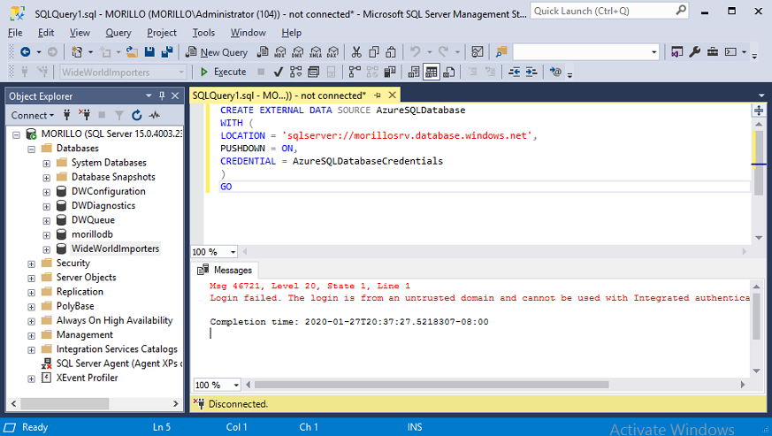This screenshot has height=436, width=772.
Task: Expand the PolyBase folder
Action: coord(31,306)
